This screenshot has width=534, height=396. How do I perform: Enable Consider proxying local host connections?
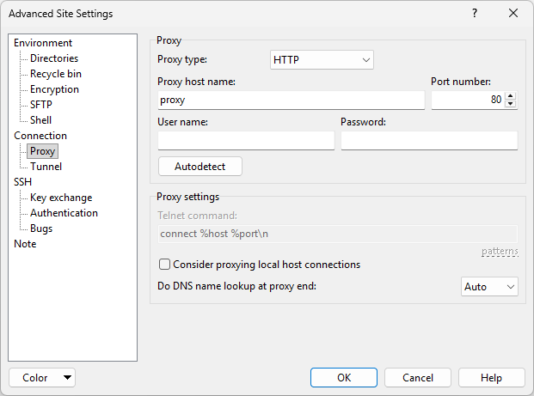point(165,265)
